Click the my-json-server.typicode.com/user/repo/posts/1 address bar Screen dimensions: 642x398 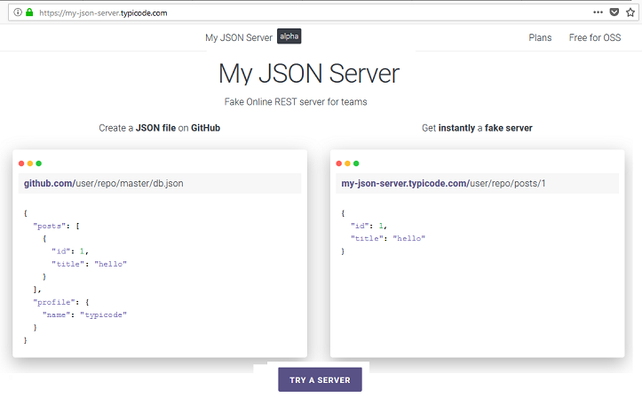(478, 183)
